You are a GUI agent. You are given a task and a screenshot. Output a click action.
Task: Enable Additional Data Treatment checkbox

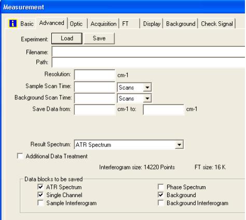click(x=20, y=156)
